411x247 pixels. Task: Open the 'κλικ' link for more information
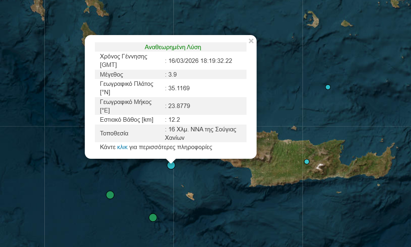[x=122, y=147]
